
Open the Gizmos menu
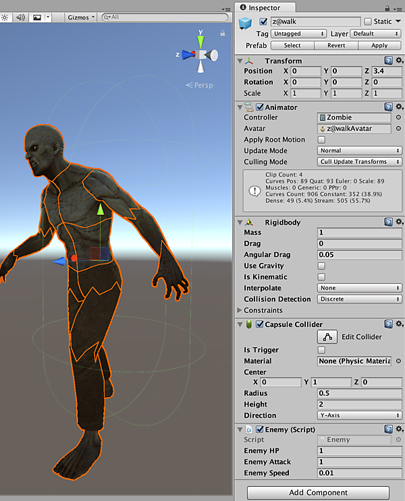pyautogui.click(x=81, y=17)
